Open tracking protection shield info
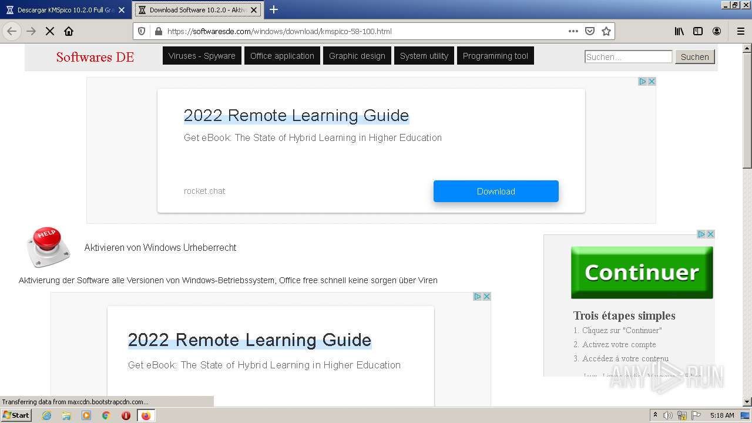 pyautogui.click(x=142, y=31)
